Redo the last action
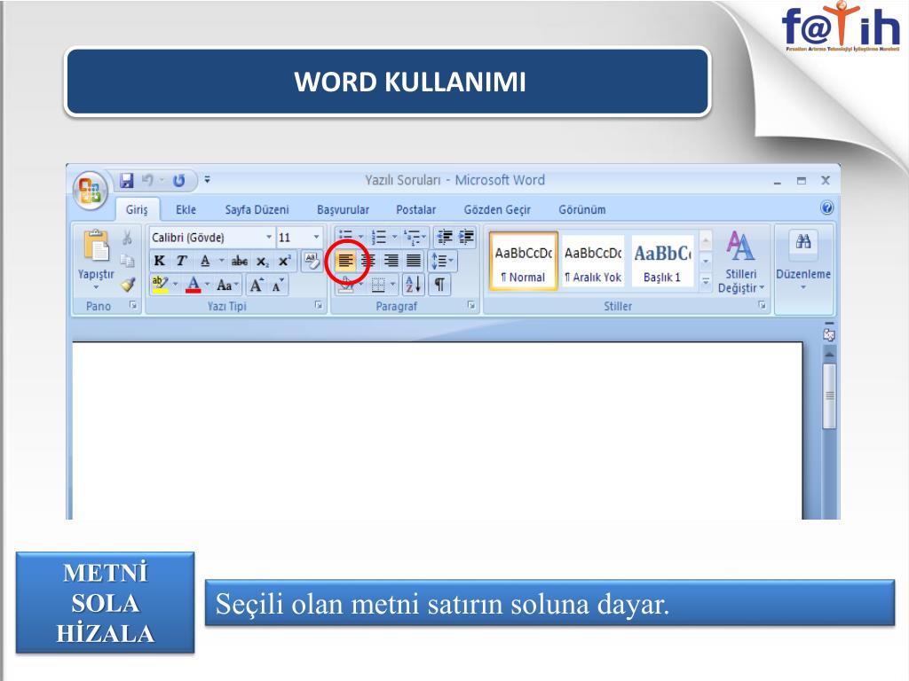The image size is (909, 681). click(179, 181)
